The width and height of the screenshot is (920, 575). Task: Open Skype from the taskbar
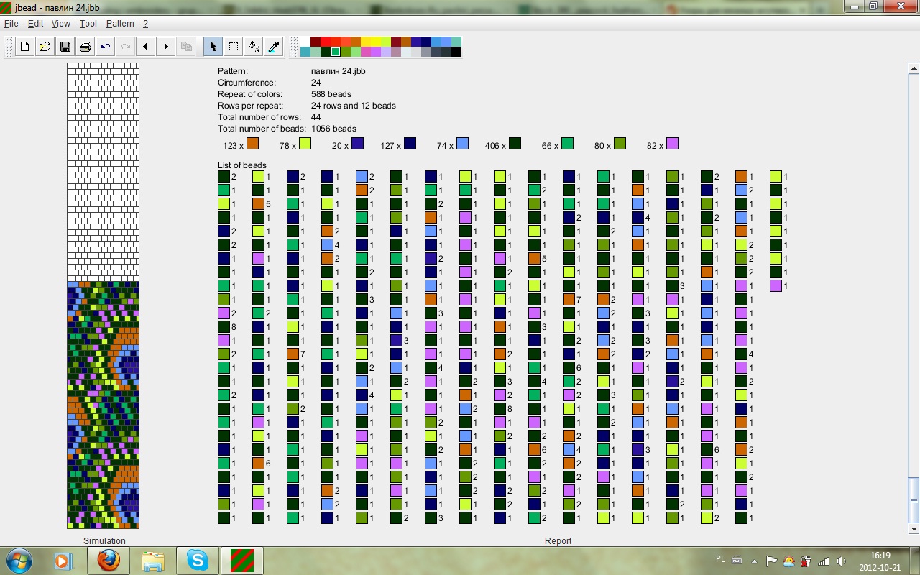pos(197,560)
